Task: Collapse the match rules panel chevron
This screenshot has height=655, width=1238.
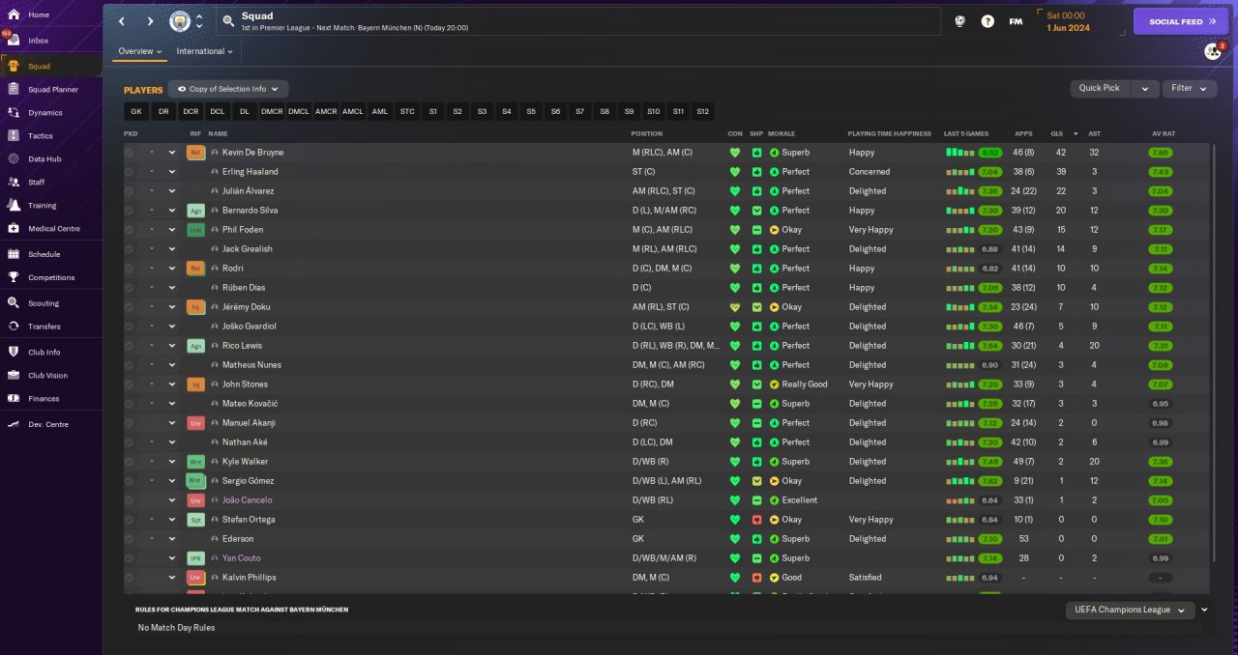Action: pyautogui.click(x=1204, y=610)
